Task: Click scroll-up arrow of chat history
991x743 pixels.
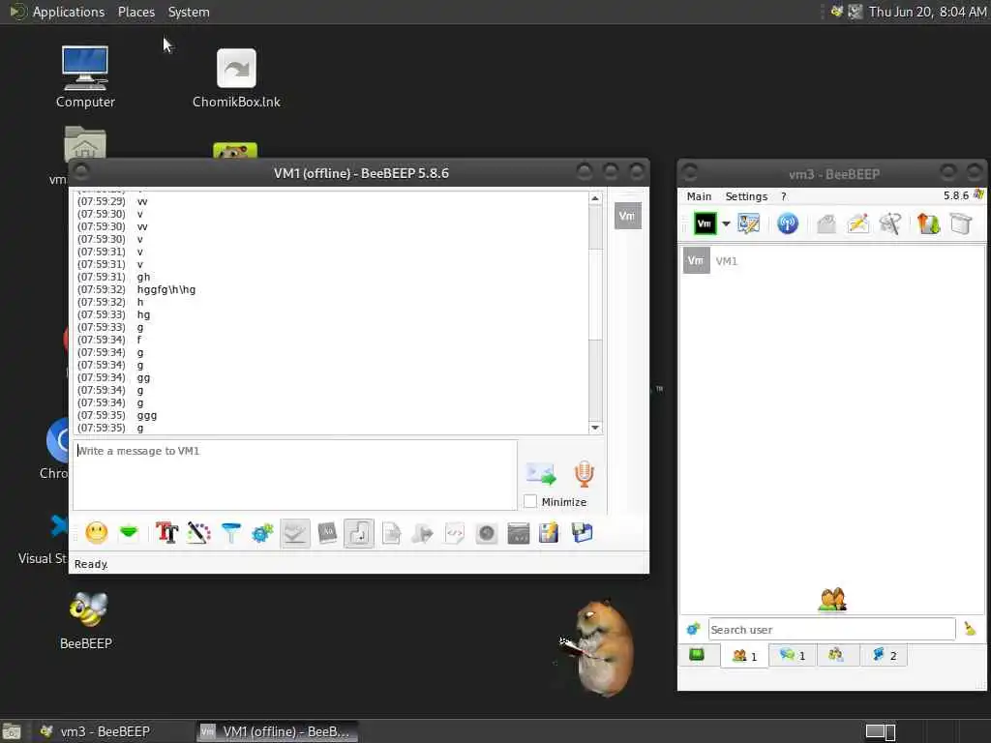Action: 595,198
